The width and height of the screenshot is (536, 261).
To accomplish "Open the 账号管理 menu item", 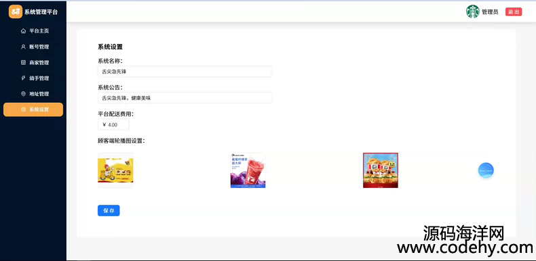I will [33, 47].
